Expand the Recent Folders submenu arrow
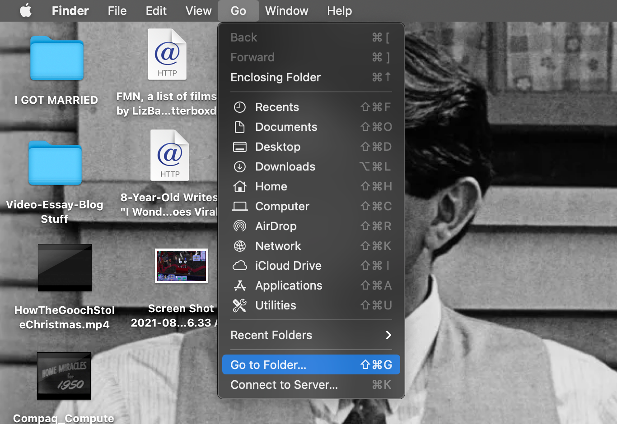Screen dimensions: 617x424 click(388, 335)
